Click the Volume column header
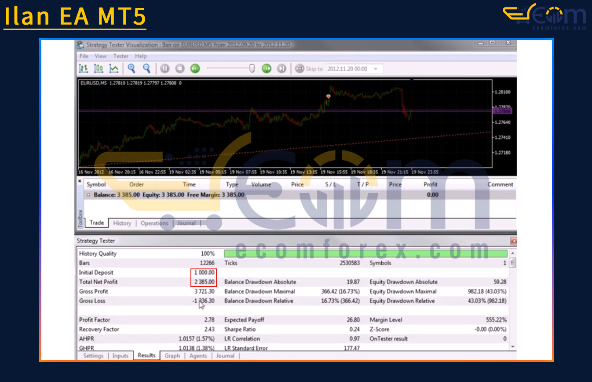The image size is (592, 382). tap(261, 184)
